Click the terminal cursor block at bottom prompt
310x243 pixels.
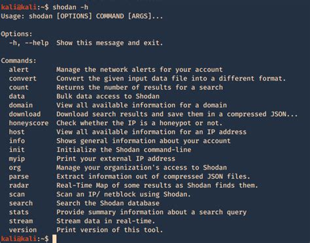coord(54,238)
